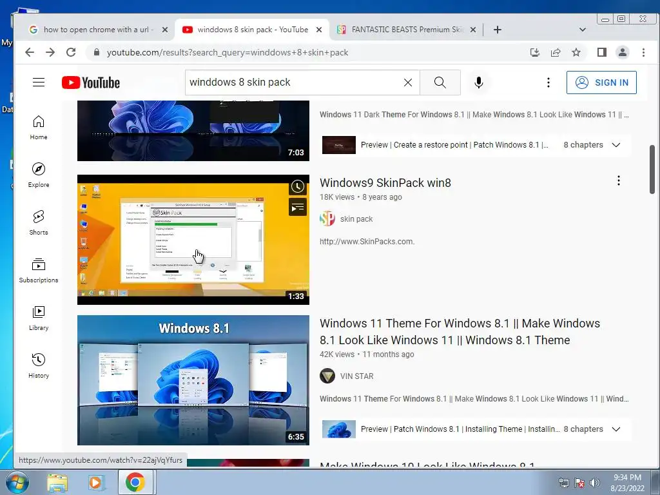Close the FANTASTIC BEASTS tab
660x495 pixels.
click(473, 30)
